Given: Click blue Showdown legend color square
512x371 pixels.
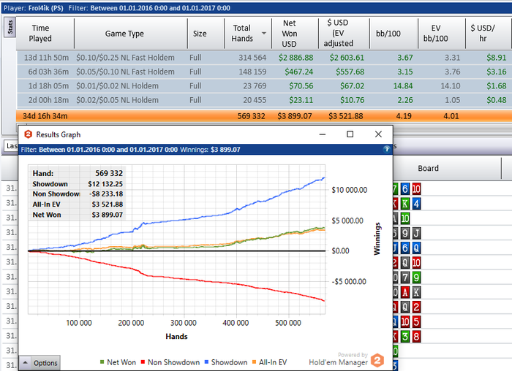Looking at the screenshot, I should (x=206, y=362).
